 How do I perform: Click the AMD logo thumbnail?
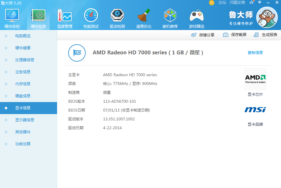(x=255, y=79)
